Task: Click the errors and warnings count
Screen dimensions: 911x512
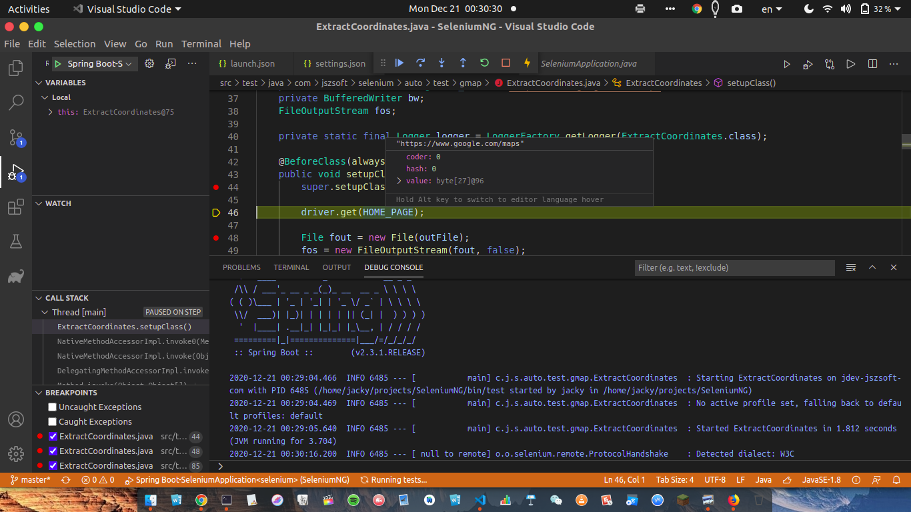Action: pos(97,479)
